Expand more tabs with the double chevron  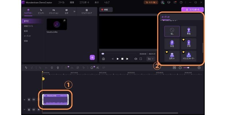pos(74,11)
